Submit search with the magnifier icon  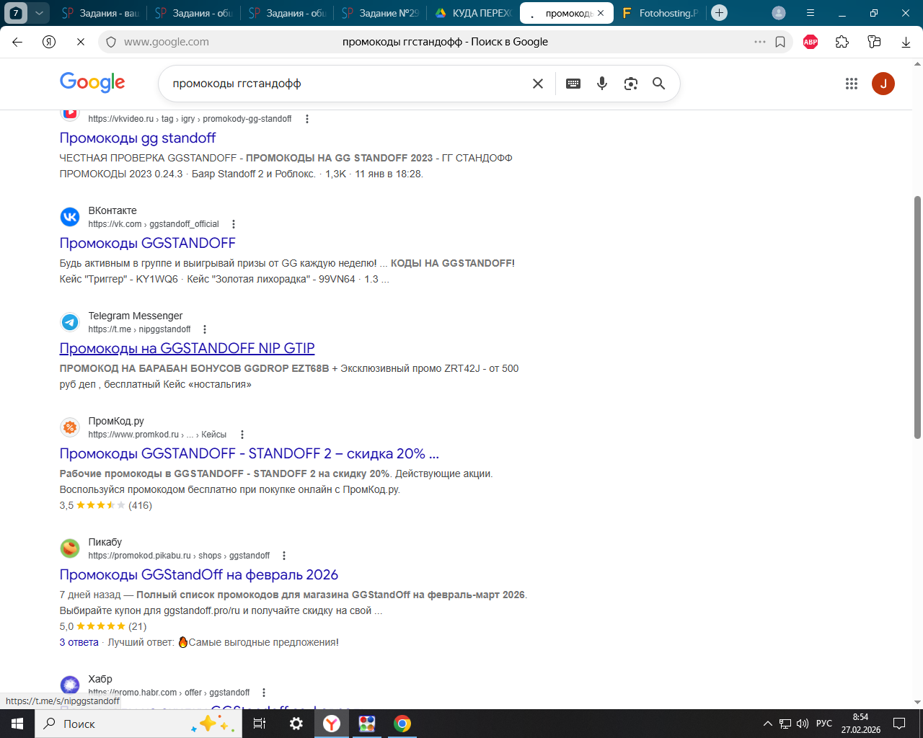pos(658,84)
